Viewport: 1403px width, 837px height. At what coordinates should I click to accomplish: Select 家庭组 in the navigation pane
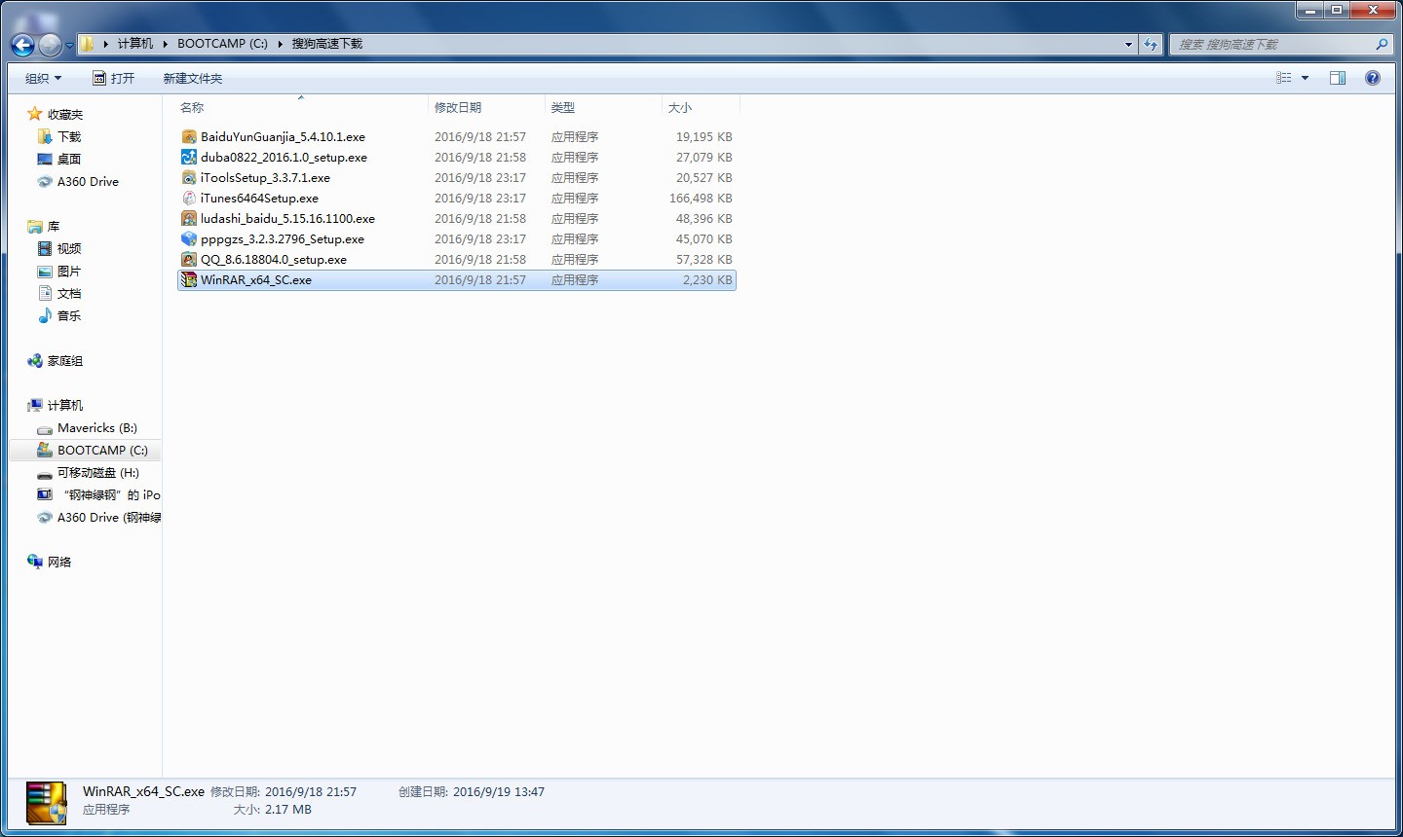(x=65, y=361)
